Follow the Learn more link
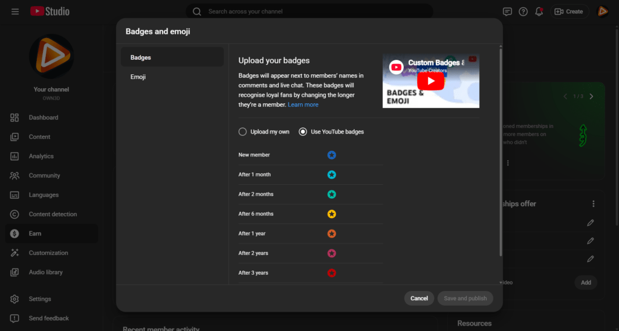The image size is (619, 331). [x=303, y=104]
